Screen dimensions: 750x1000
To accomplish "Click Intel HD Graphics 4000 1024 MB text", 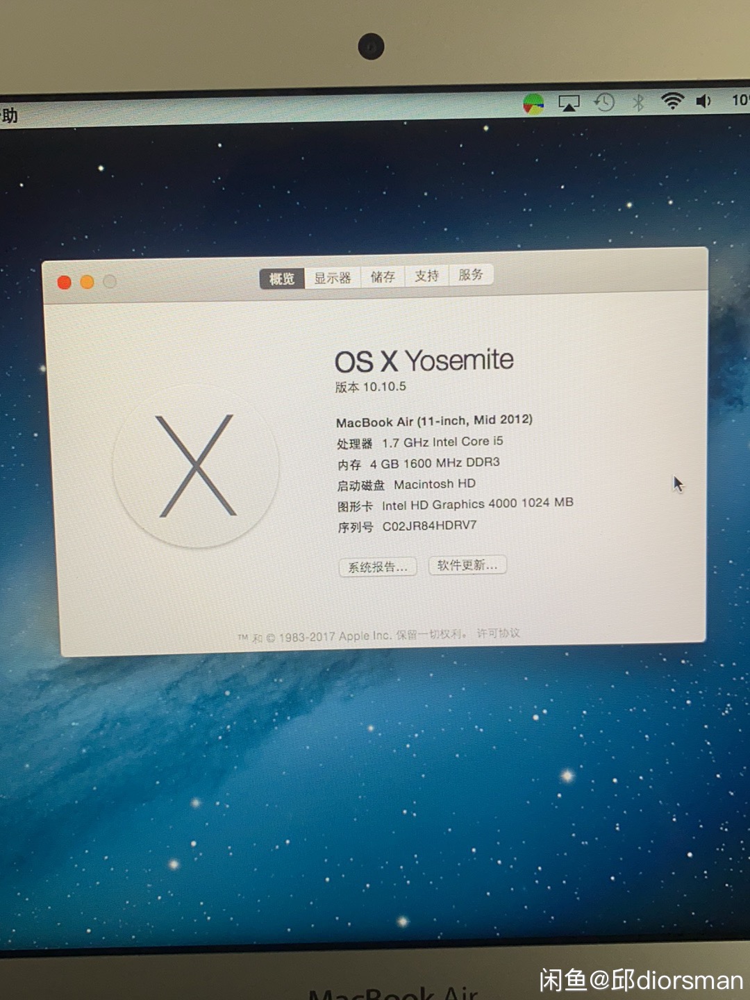I will pyautogui.click(x=478, y=504).
